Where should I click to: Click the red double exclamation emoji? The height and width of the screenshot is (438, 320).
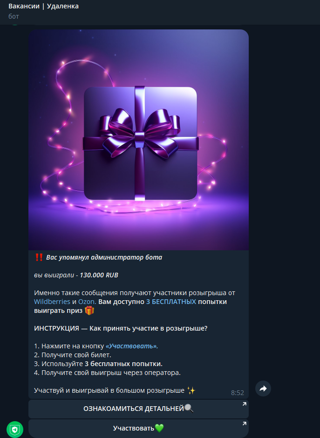point(39,257)
